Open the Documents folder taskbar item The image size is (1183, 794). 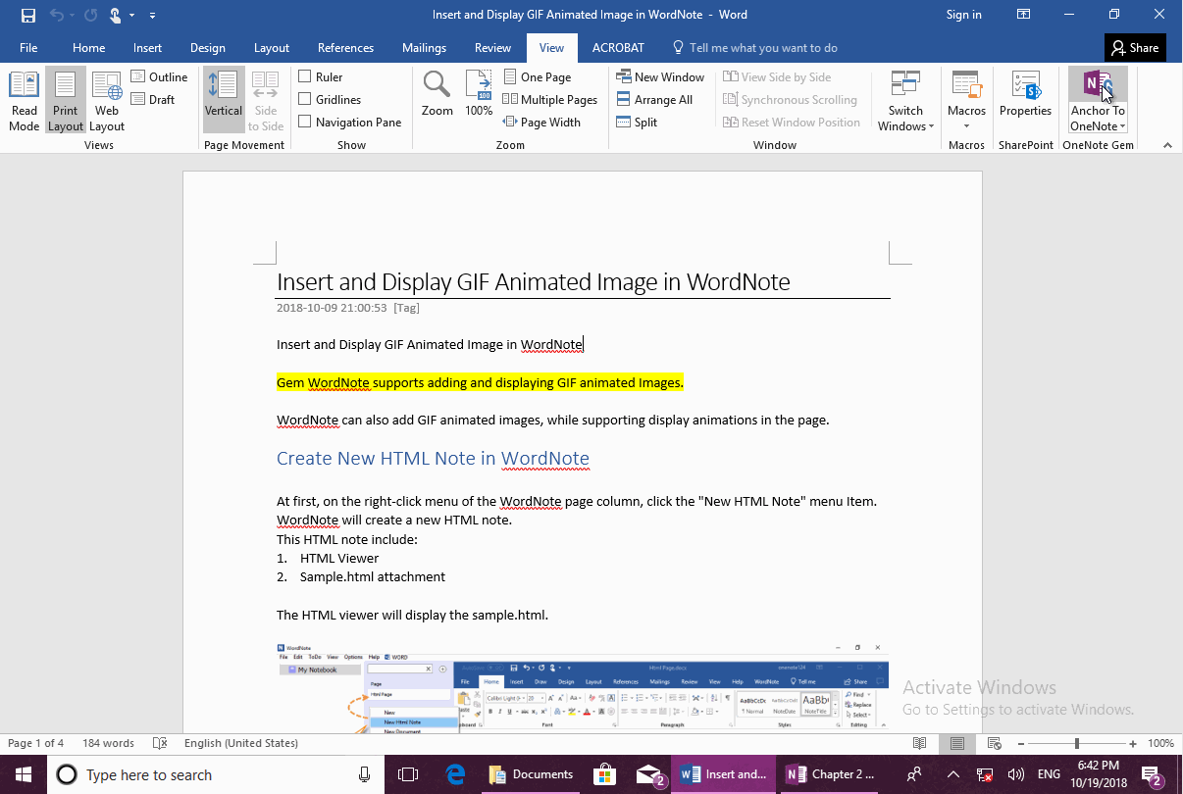click(531, 774)
